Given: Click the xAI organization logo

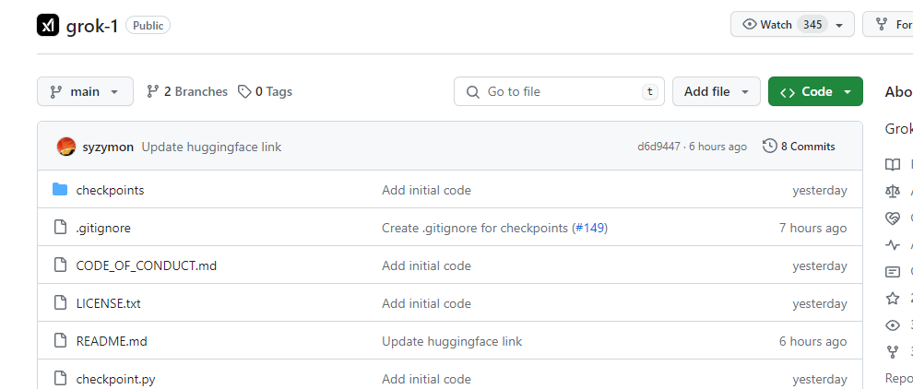Looking at the screenshot, I should point(48,25).
